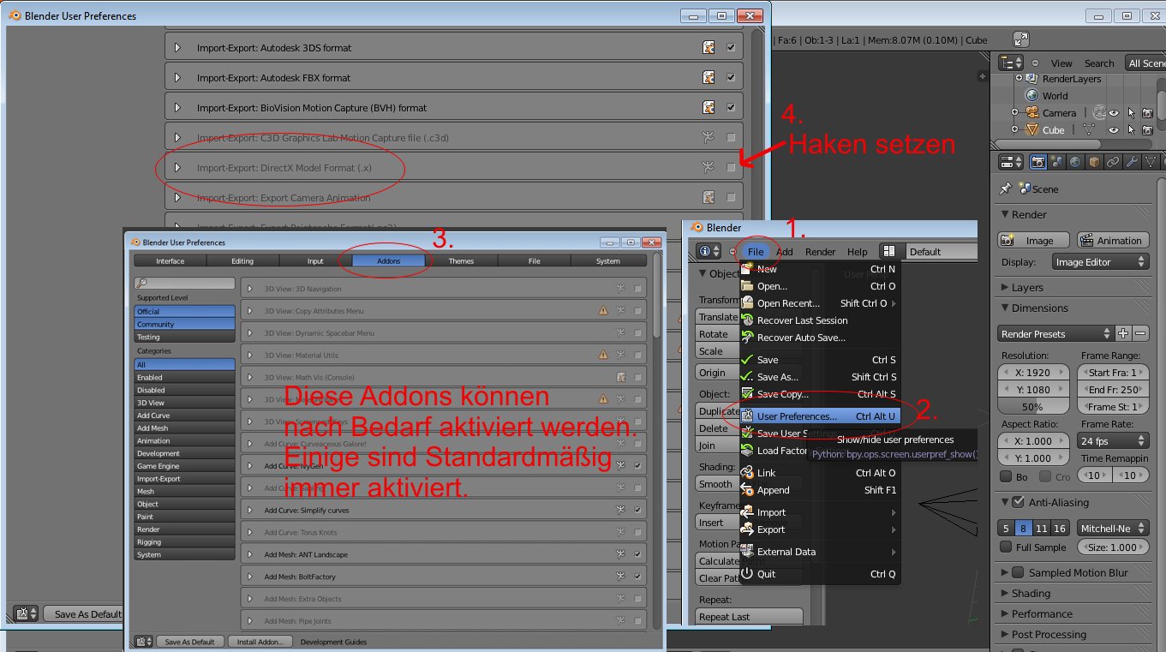Click the Install Addon button
This screenshot has width=1166, height=652.
260,642
